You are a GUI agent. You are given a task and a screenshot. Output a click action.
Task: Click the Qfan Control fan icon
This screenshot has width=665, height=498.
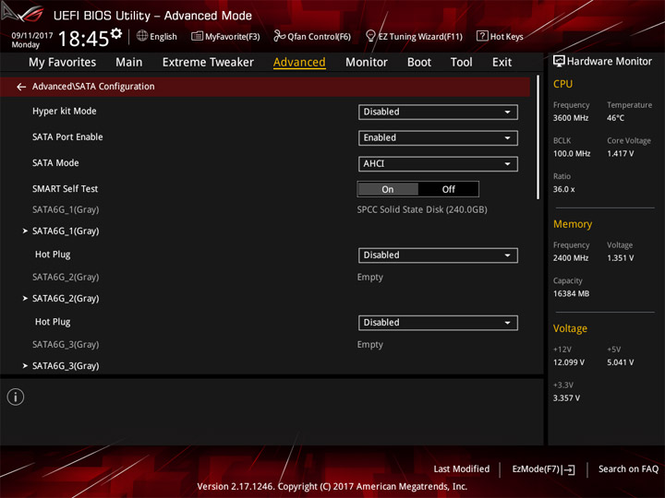[279, 36]
